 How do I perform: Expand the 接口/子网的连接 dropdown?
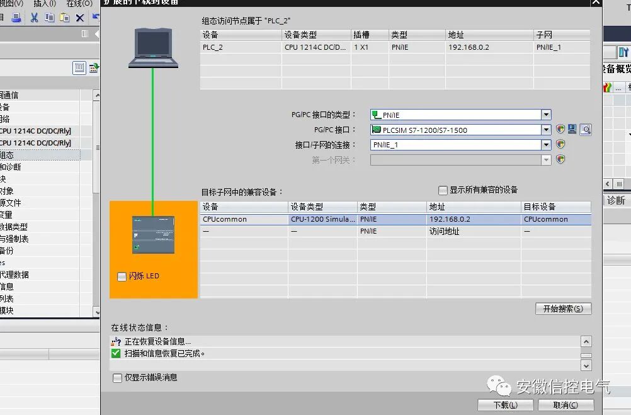point(546,144)
